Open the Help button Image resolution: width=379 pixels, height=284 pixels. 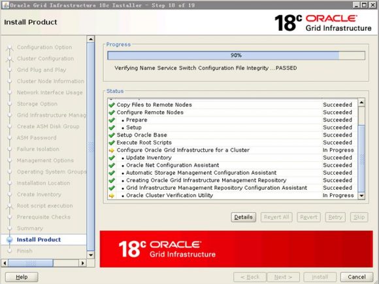click(22, 277)
